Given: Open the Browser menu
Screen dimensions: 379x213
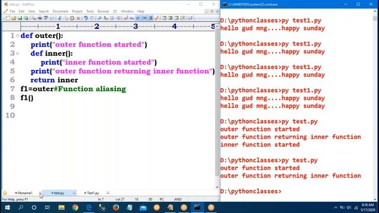Looking at the screenshot, I should (104, 11).
